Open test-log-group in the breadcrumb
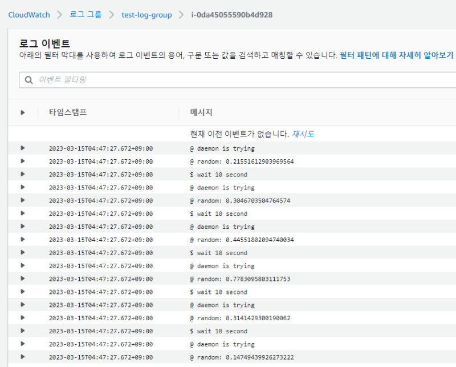Screen dimensions: 456x367 pyautogui.click(x=146, y=15)
